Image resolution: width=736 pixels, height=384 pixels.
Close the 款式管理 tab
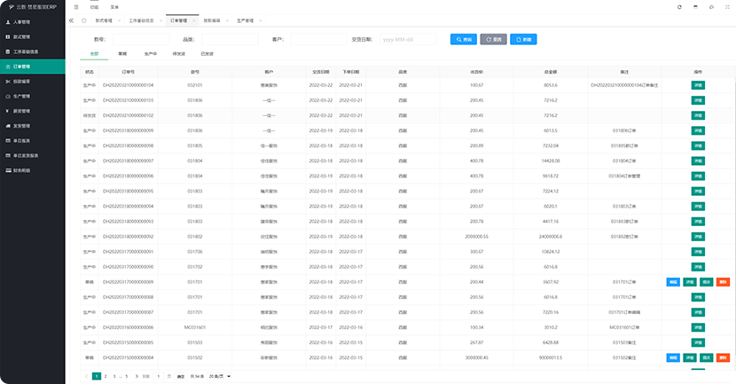[119, 20]
